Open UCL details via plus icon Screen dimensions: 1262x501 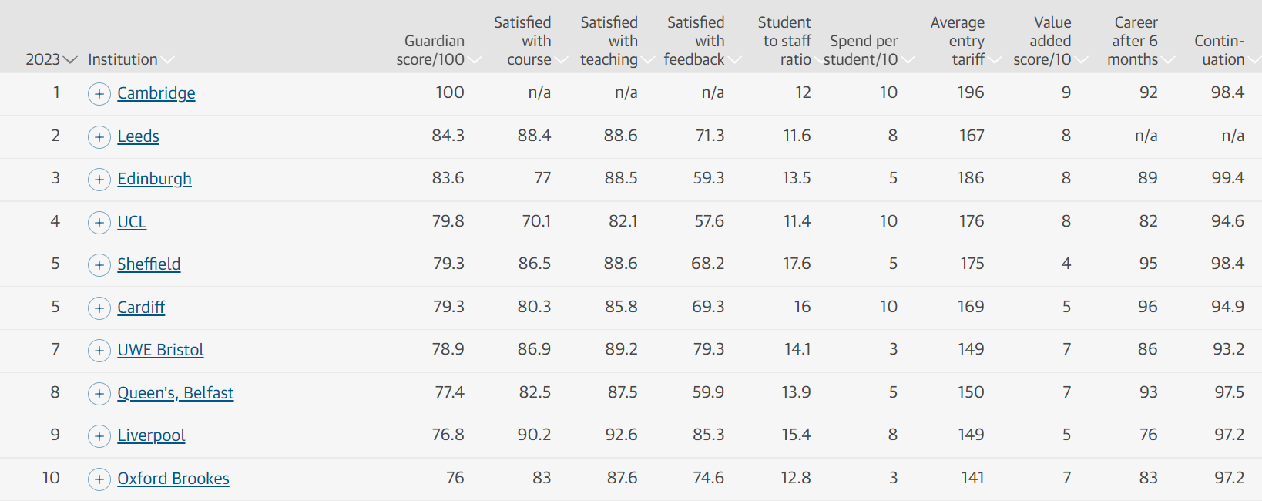[x=99, y=223]
